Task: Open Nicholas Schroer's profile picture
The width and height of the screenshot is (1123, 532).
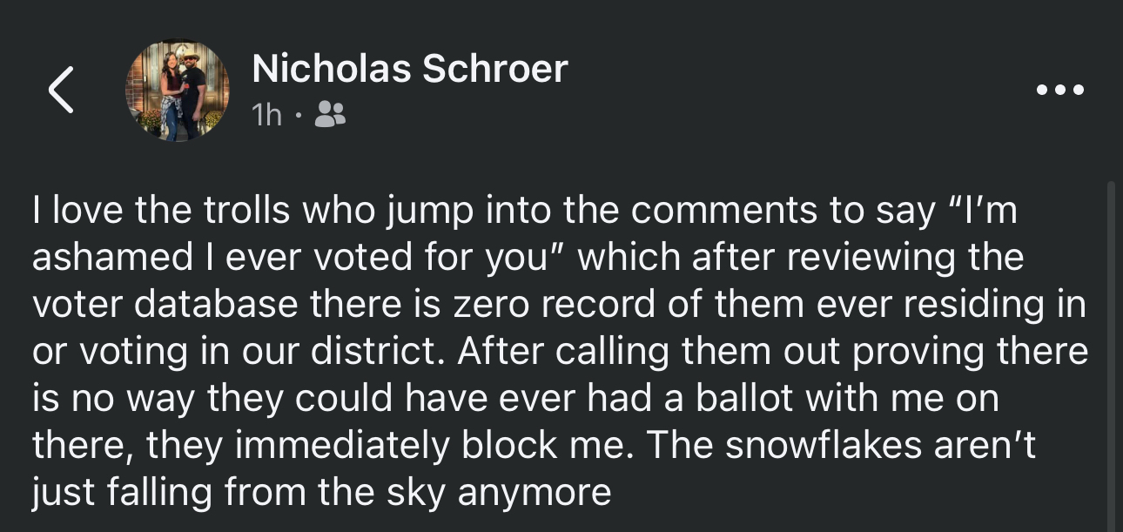Action: [x=178, y=91]
